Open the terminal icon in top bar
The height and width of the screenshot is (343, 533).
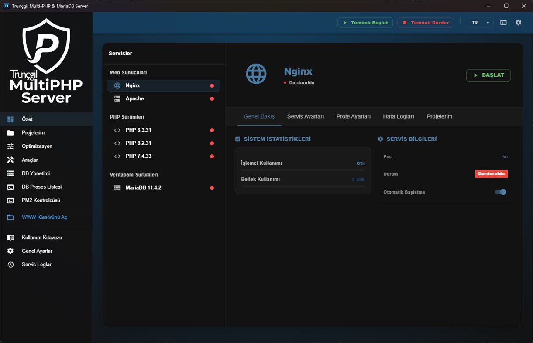pos(503,23)
